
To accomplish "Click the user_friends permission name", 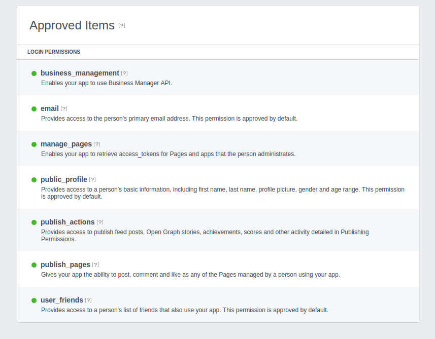I will [62, 300].
